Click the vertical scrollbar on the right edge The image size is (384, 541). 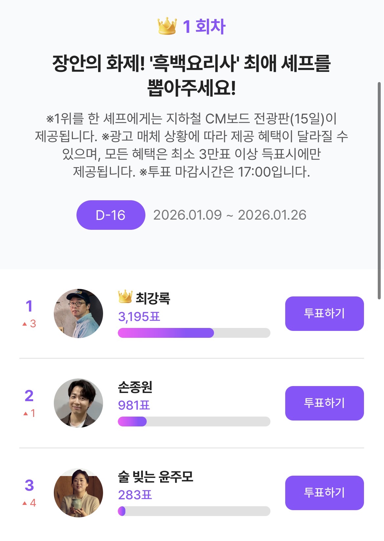pyautogui.click(x=379, y=190)
